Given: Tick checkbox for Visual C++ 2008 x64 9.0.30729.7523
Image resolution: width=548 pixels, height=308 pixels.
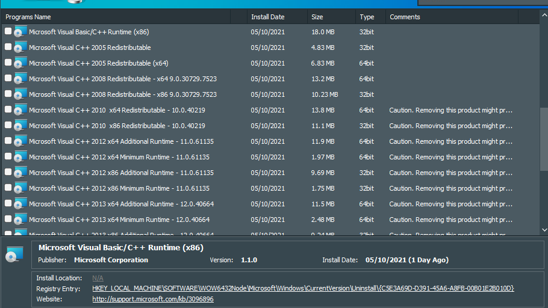Looking at the screenshot, I should pyautogui.click(x=8, y=78).
